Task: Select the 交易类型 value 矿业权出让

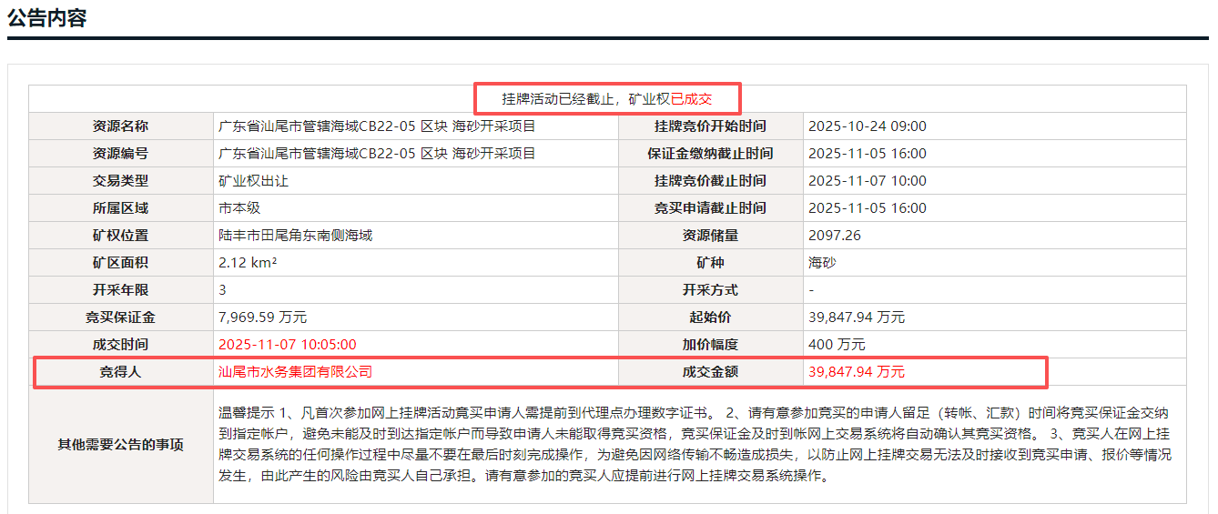Action: coord(253,181)
